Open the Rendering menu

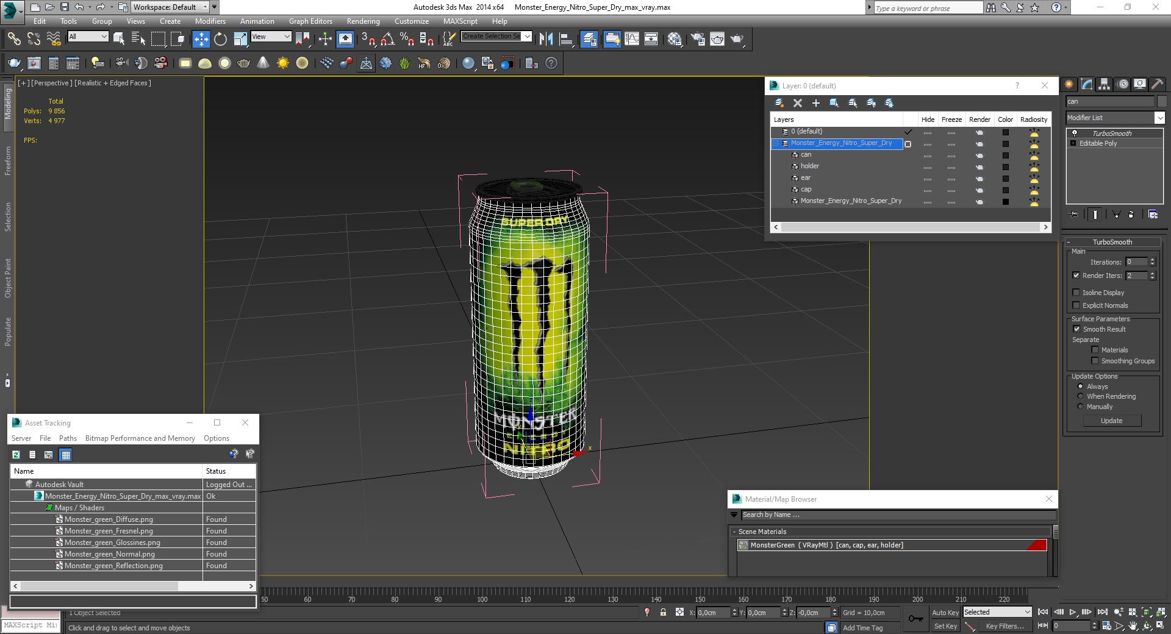pyautogui.click(x=363, y=21)
